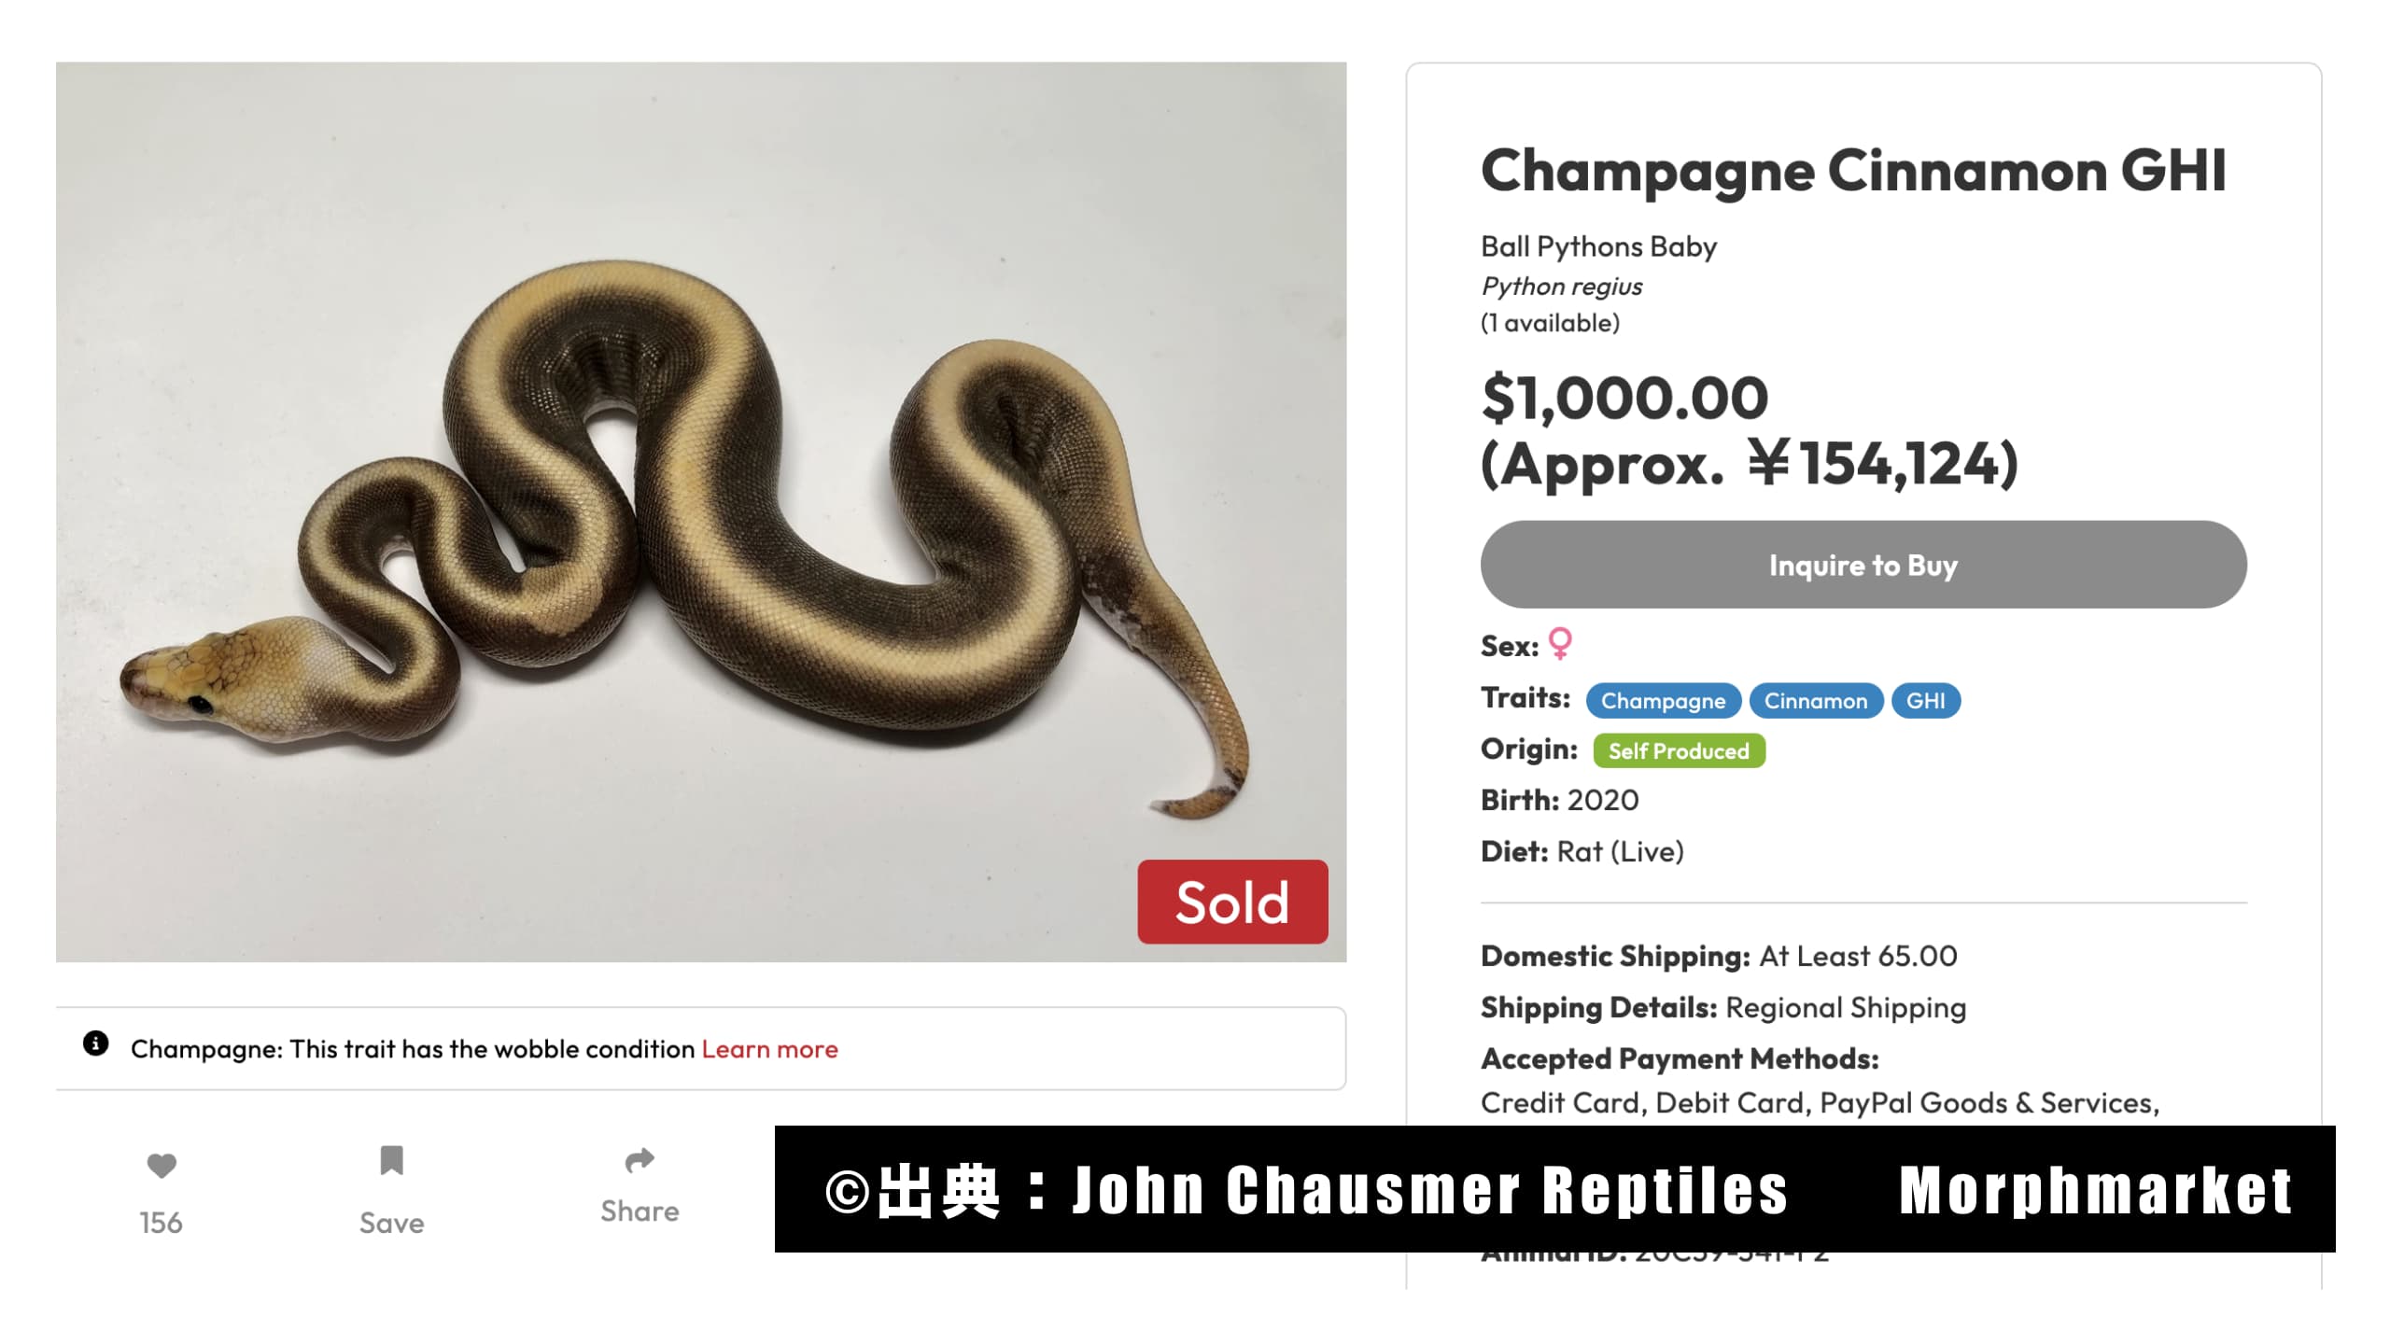Click the Champagne Cinnamon GHI title

(1853, 172)
